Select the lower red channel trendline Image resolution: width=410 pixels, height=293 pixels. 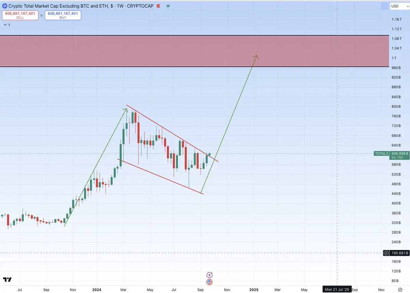coord(160,177)
